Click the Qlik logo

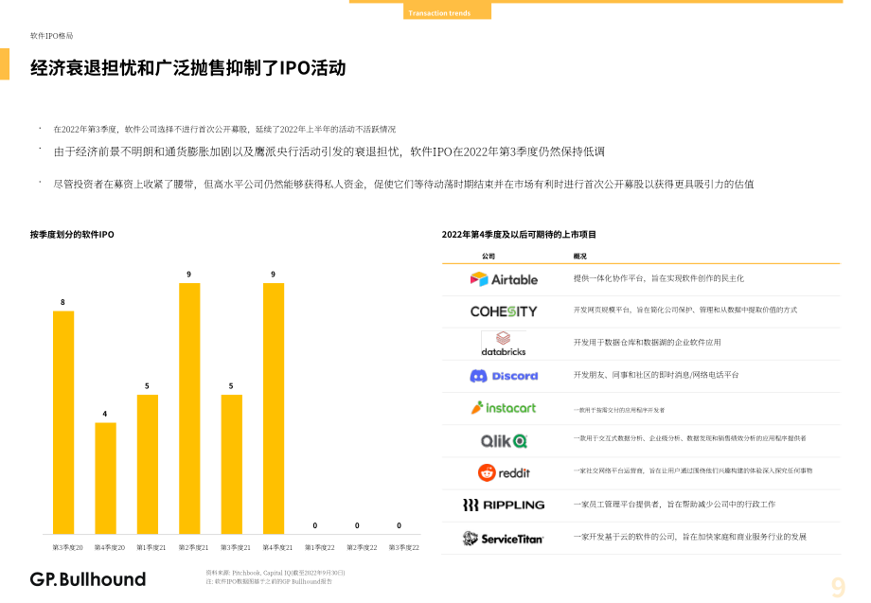504,441
